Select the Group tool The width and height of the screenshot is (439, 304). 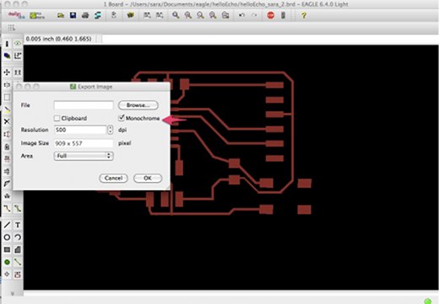7,97
